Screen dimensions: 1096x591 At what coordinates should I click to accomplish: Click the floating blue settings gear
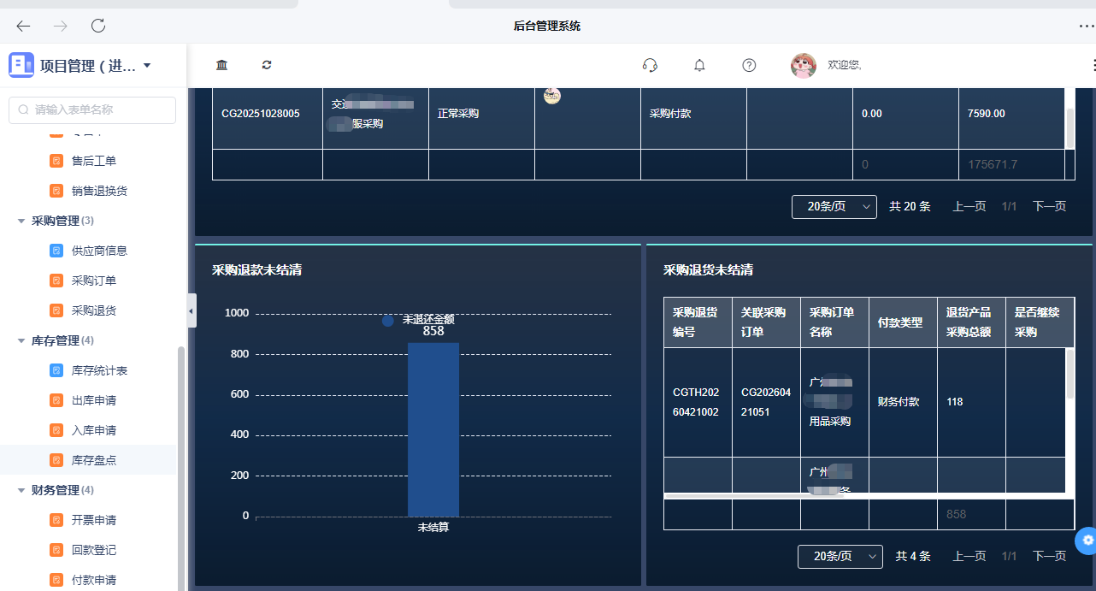[x=1086, y=541]
